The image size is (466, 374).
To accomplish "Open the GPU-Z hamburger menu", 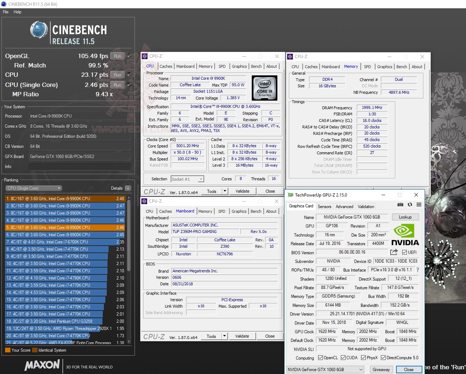I will click(x=419, y=204).
